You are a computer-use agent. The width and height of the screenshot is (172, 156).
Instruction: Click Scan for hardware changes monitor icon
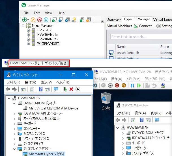56,89
